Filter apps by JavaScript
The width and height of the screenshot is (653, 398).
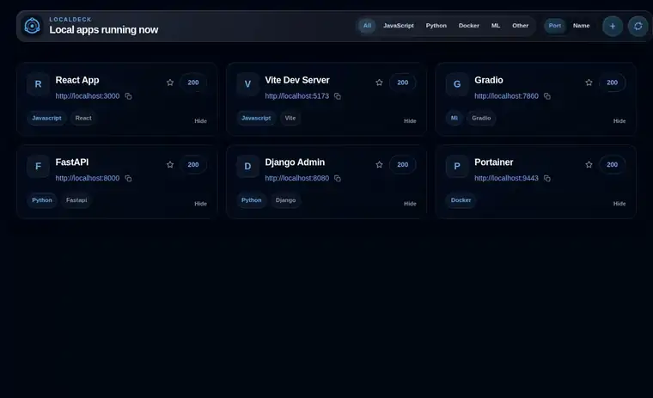399,26
